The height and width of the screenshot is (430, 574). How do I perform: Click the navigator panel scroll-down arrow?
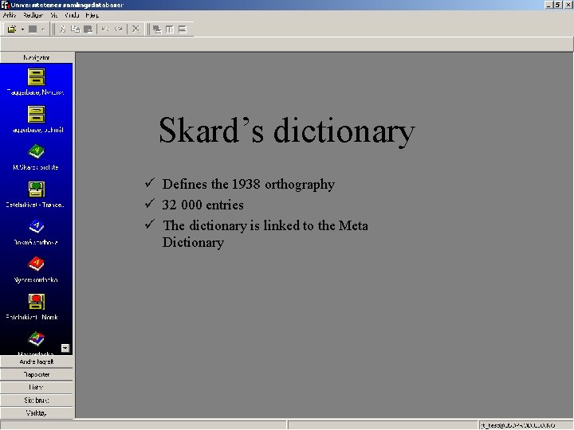point(65,348)
